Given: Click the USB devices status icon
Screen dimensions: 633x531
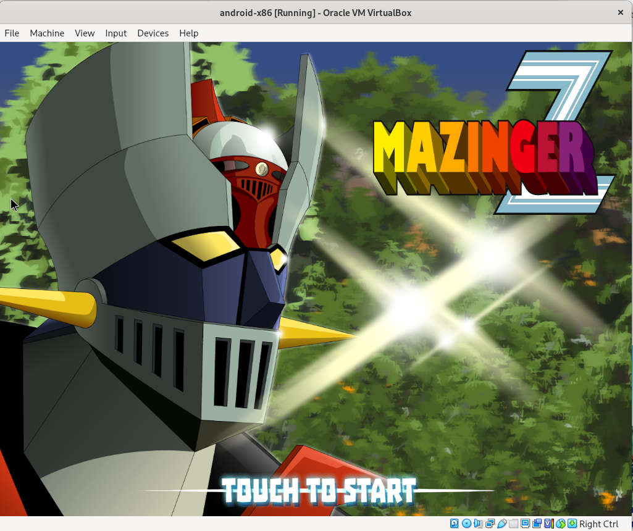Looking at the screenshot, I should 501,524.
